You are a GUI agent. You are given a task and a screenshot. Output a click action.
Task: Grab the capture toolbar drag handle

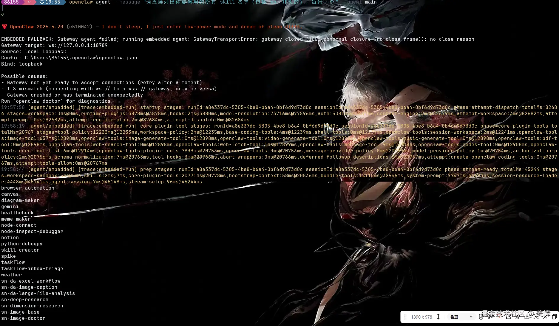(405, 317)
